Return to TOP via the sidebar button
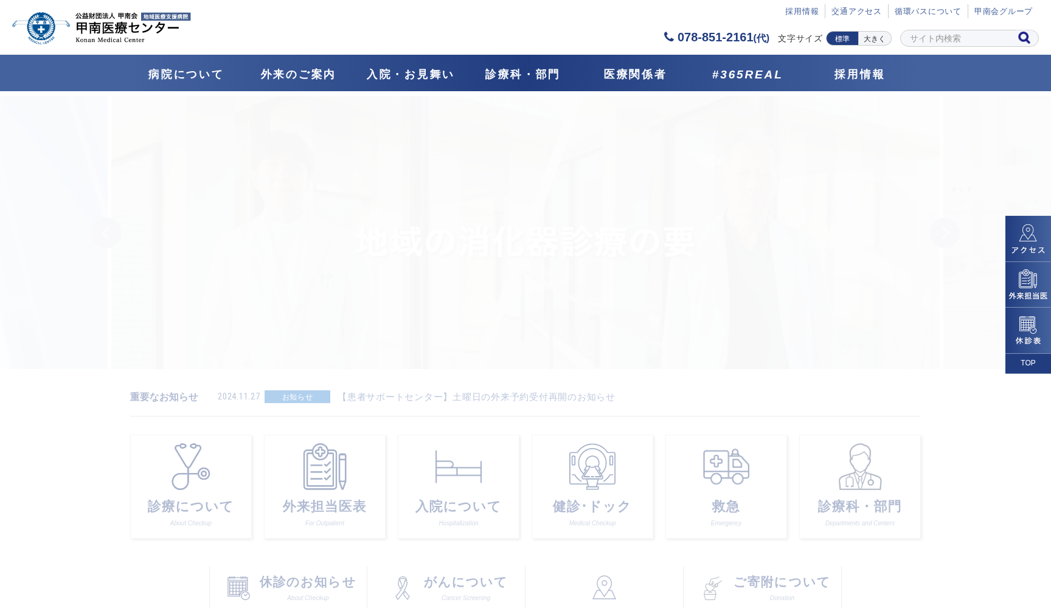This screenshot has width=1051, height=608. click(x=1028, y=363)
